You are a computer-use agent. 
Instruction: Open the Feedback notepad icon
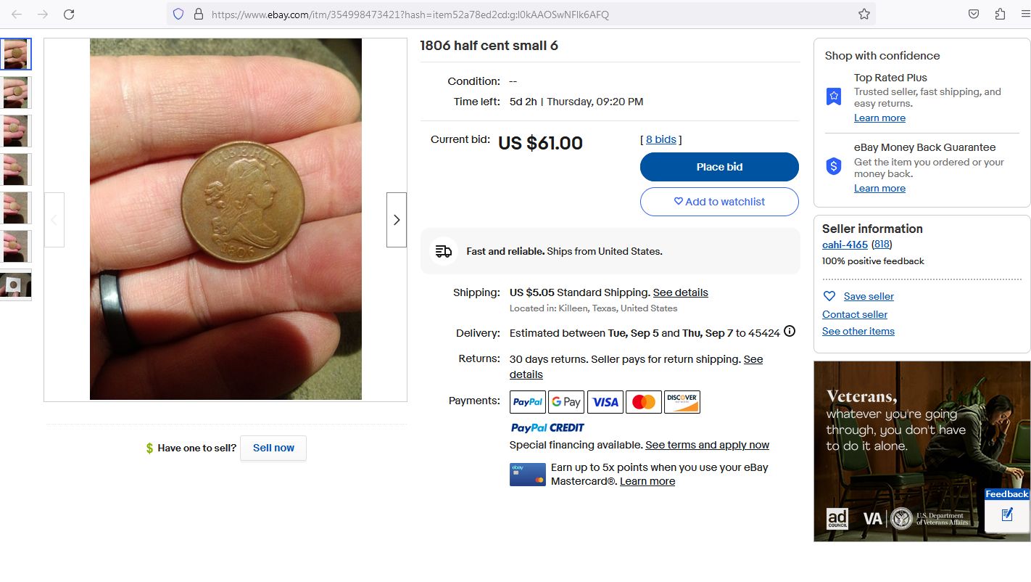(x=1006, y=515)
